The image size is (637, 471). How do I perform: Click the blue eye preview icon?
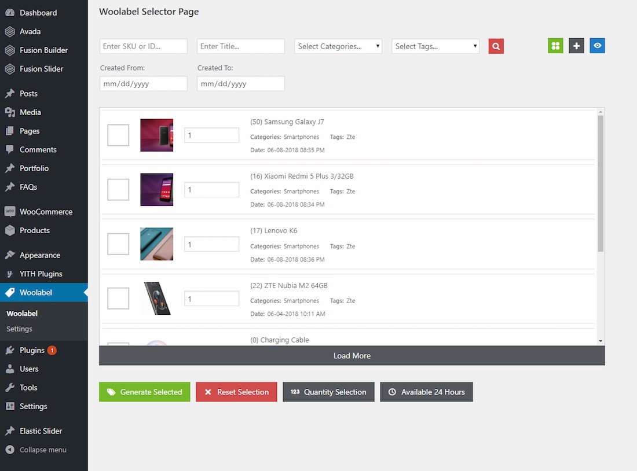point(597,46)
